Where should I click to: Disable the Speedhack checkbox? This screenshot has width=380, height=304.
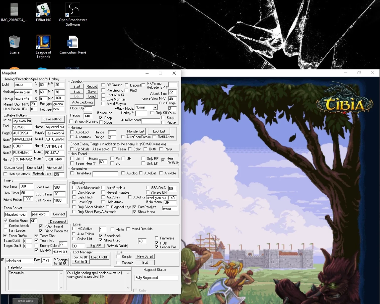point(101,236)
